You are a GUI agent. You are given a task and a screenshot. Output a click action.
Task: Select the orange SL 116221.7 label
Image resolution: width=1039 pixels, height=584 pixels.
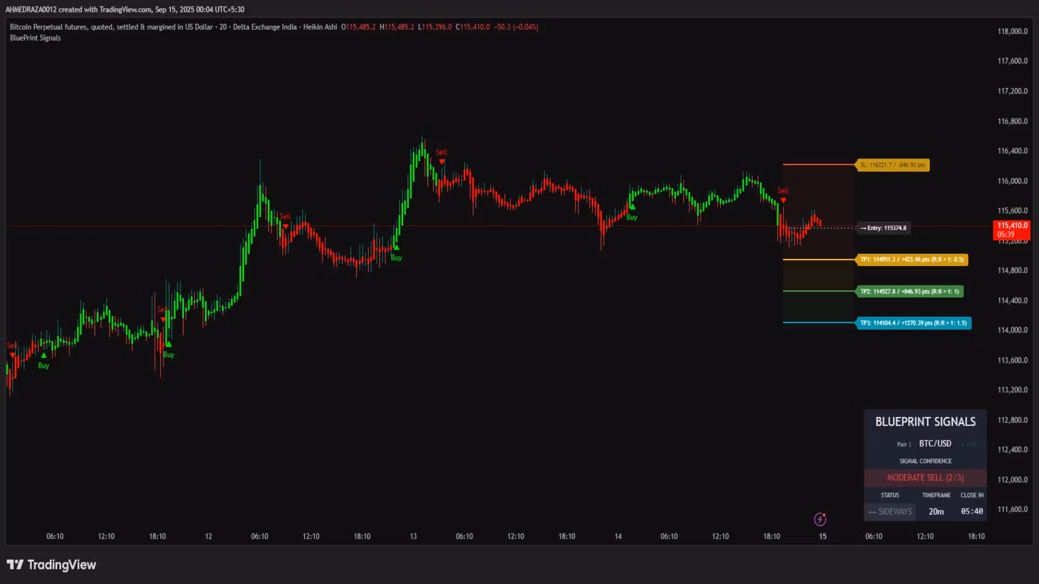892,165
